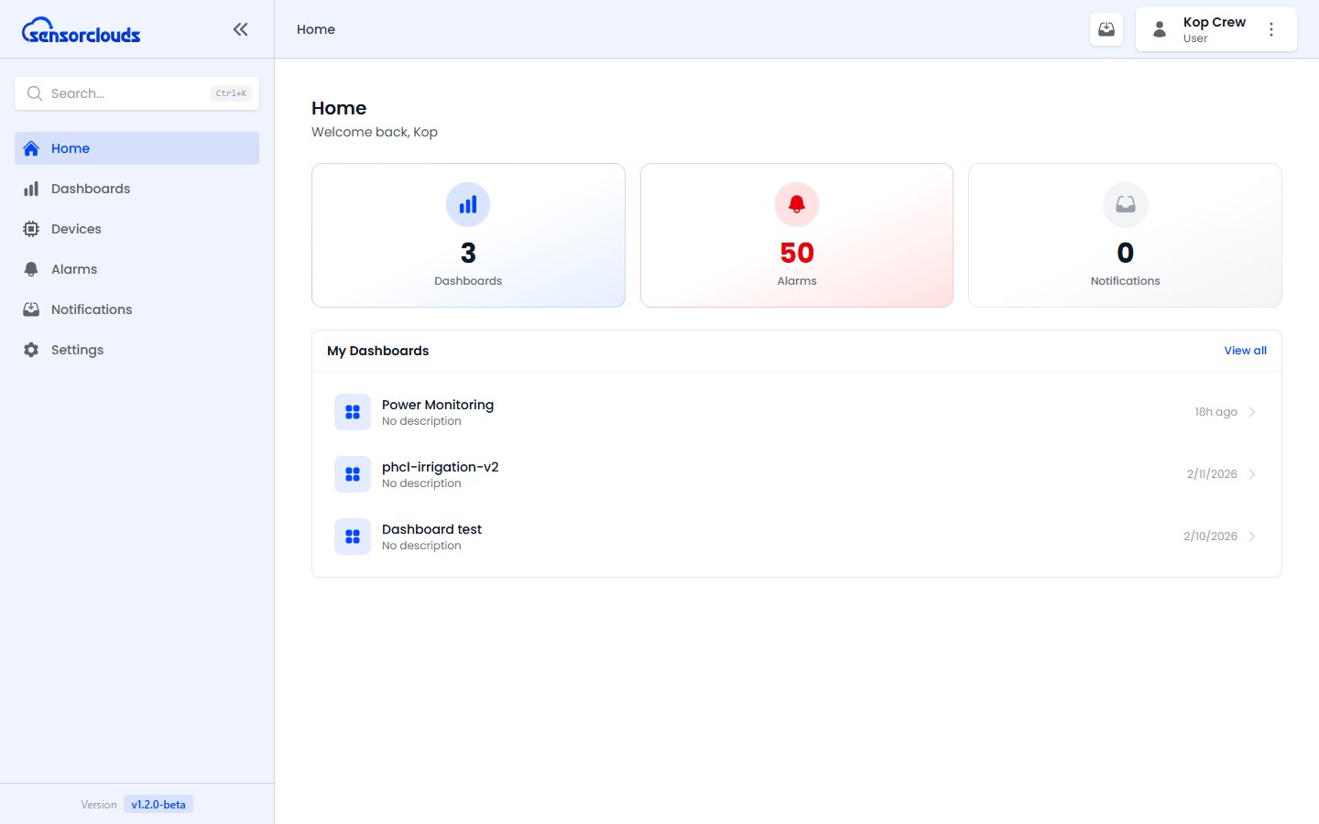Switch to the Home menu item
This screenshot has height=824, width=1319.
70,148
